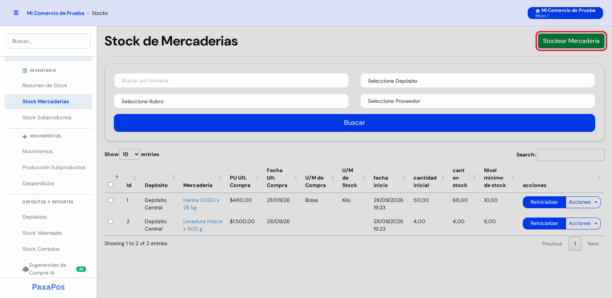Click Mi Comercio de Prueba breadcrumb
The image size is (612, 298).
[56, 13]
